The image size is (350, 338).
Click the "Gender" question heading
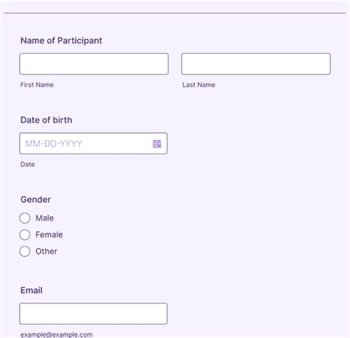pyautogui.click(x=35, y=199)
